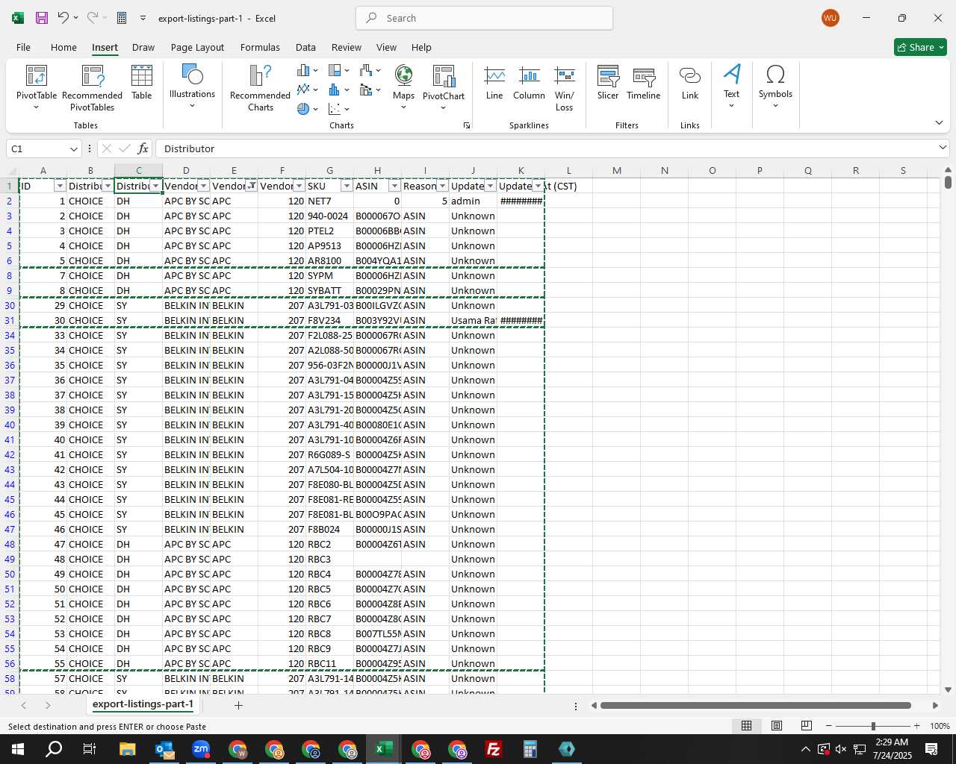This screenshot has height=764, width=956.
Task: Click the Share button
Action: pos(920,47)
